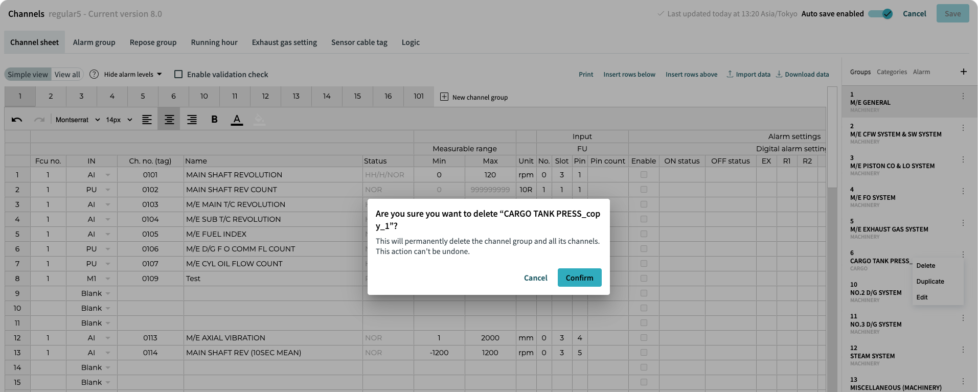Confirm deleting the channel group
This screenshot has height=392, width=978.
(x=580, y=278)
